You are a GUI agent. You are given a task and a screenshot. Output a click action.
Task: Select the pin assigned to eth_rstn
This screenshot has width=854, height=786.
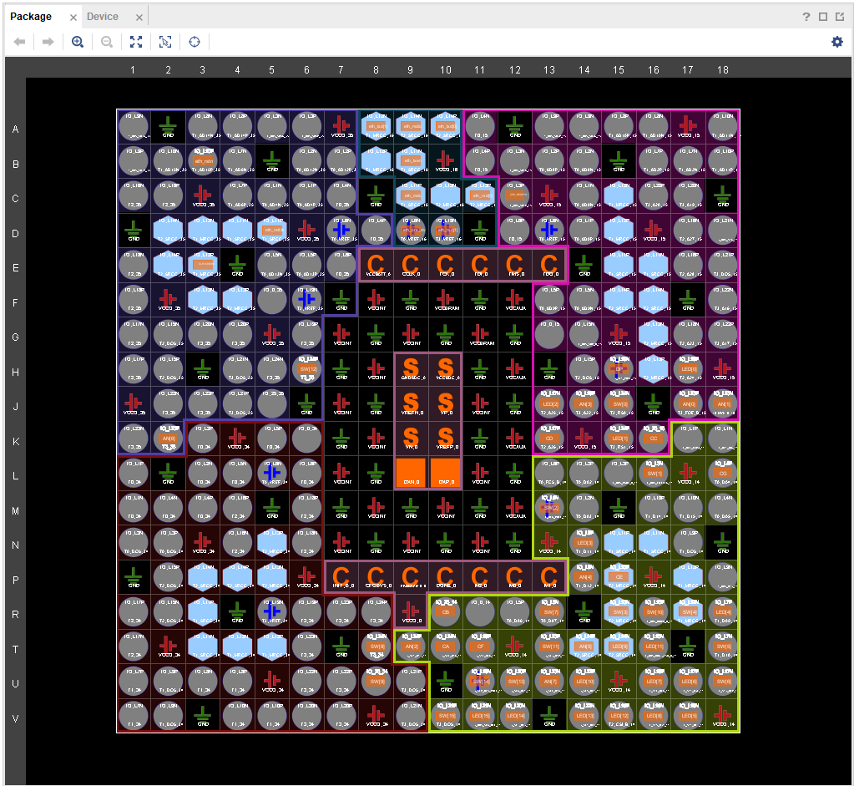click(203, 161)
